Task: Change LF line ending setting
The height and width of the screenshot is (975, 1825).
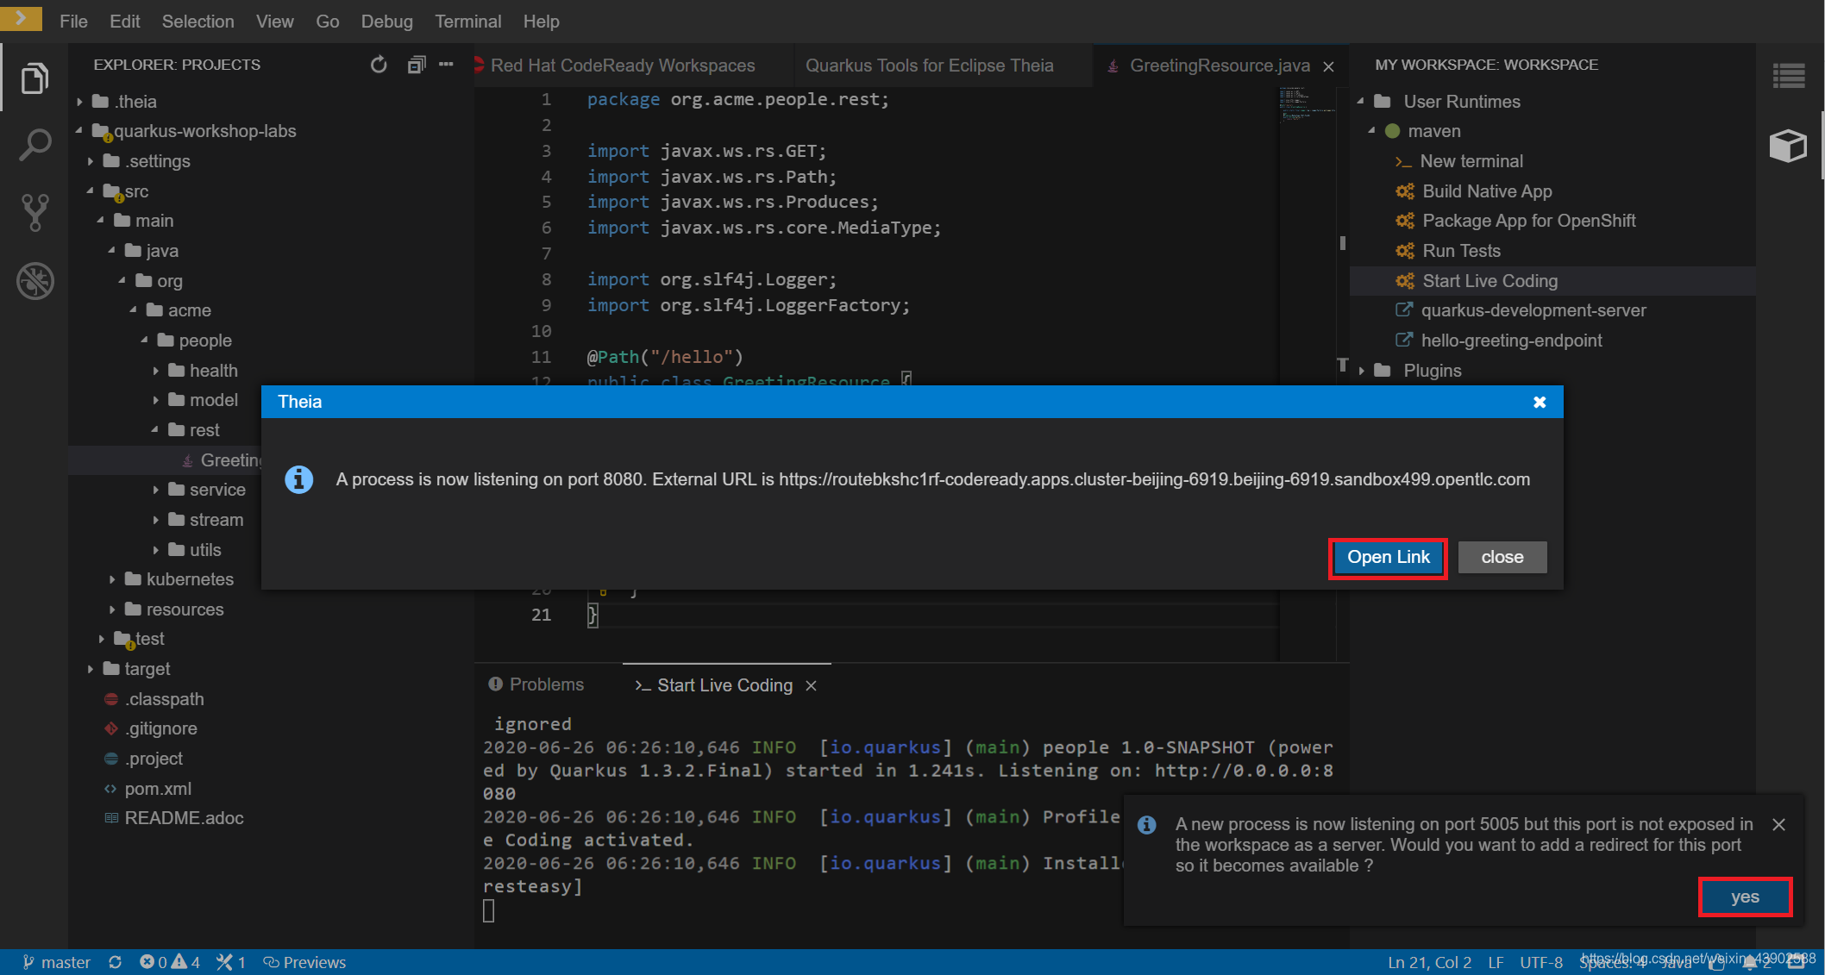Action: (x=1496, y=962)
